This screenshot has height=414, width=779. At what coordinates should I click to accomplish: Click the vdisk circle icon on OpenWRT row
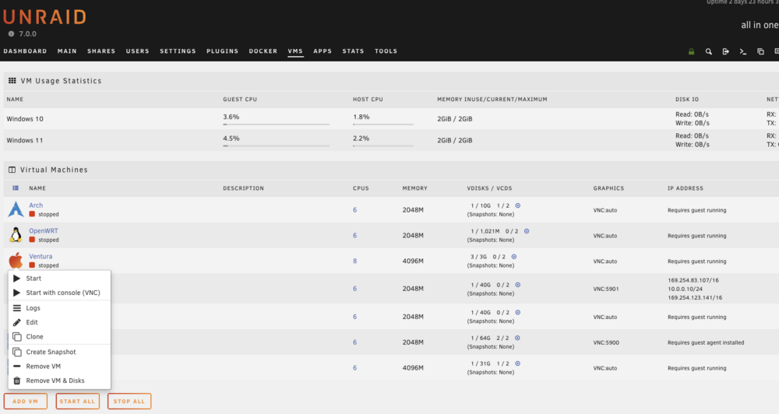point(527,231)
